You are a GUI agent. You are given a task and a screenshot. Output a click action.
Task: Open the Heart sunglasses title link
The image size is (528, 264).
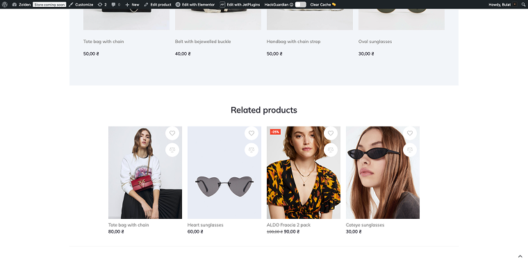[205, 225]
